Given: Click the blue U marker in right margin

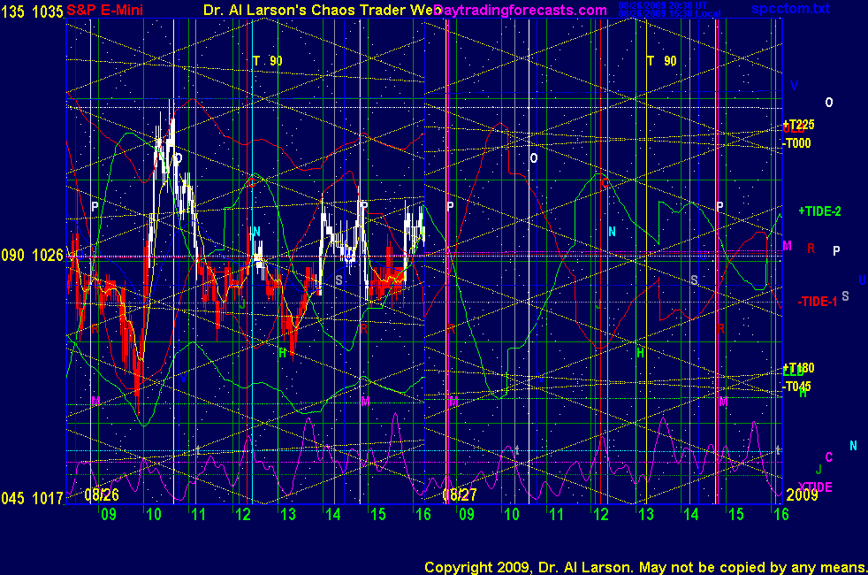Looking at the screenshot, I should tap(862, 280).
